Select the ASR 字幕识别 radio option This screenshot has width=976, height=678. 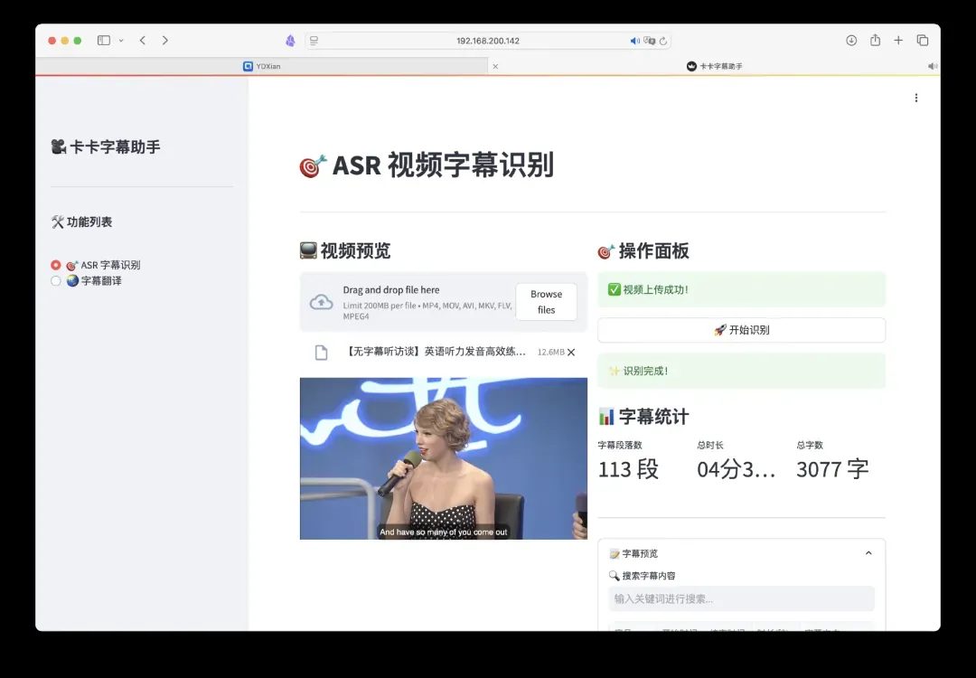point(56,265)
